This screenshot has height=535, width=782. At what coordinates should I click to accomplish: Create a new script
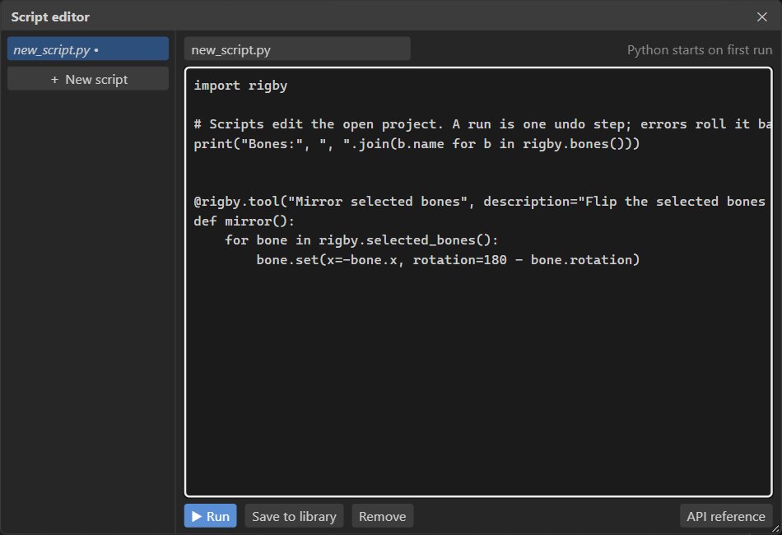coord(88,79)
